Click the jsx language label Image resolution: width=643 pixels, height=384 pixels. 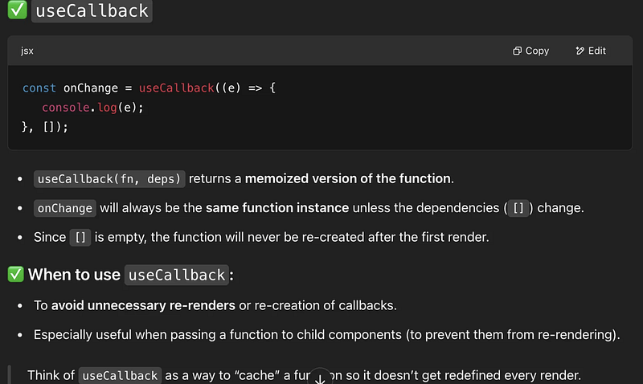pos(27,51)
